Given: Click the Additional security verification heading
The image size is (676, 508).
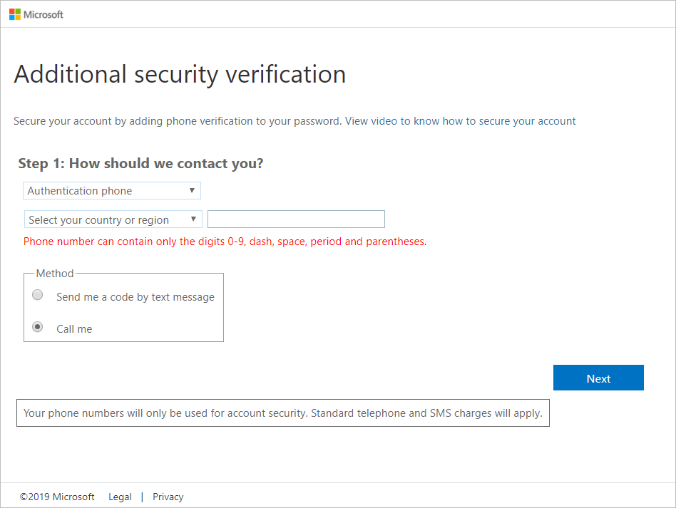Looking at the screenshot, I should (x=180, y=75).
